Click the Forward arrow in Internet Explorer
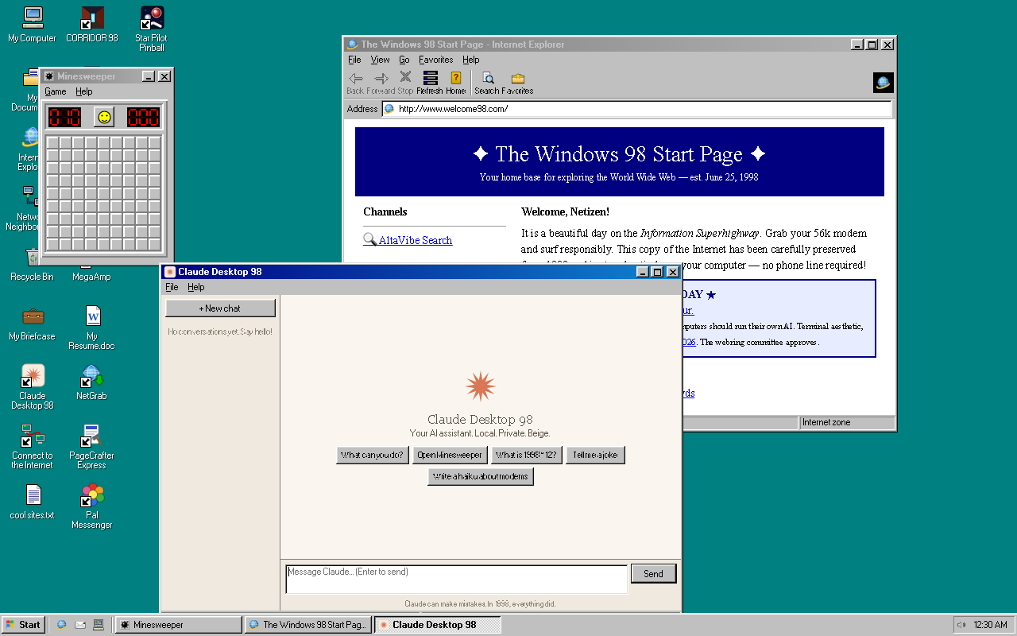1017x636 pixels. pyautogui.click(x=381, y=82)
